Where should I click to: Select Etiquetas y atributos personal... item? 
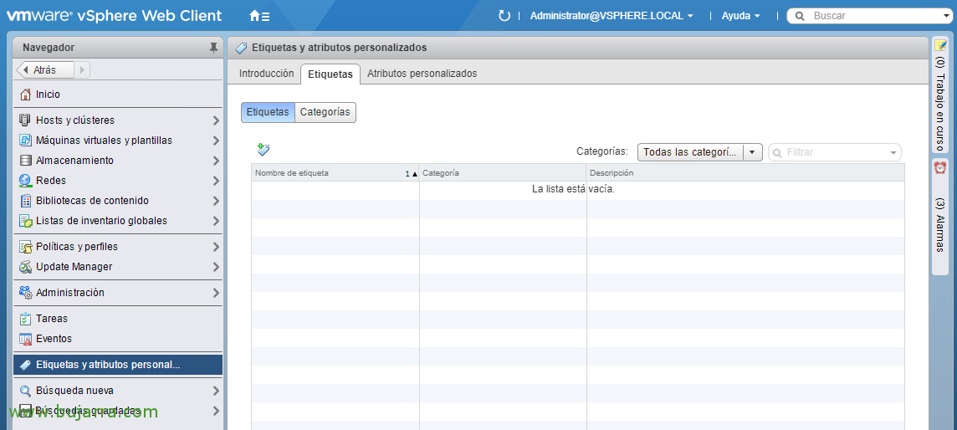tap(118, 365)
